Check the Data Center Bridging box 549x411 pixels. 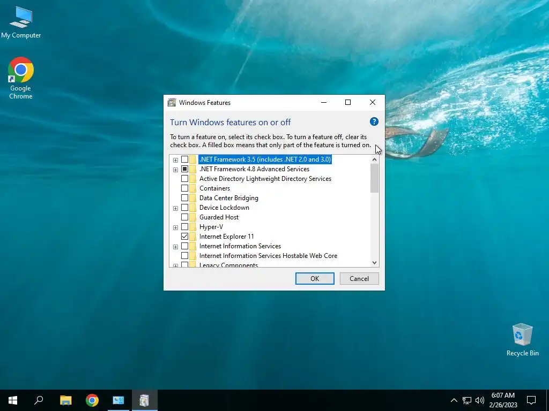[184, 198]
